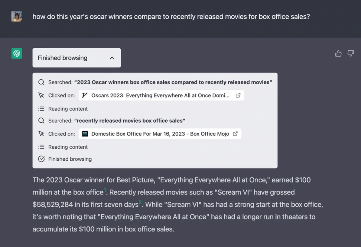This screenshot has width=361, height=247.
Task: Click the Finished browsing dropdown header
Action: coord(77,58)
